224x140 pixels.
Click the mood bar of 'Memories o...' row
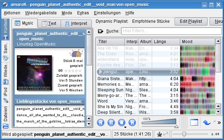198,84
